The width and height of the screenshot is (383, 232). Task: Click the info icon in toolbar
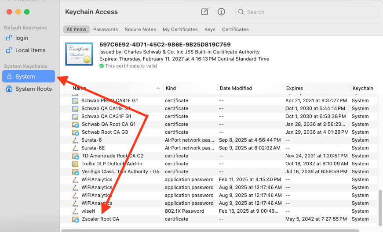pos(222,12)
